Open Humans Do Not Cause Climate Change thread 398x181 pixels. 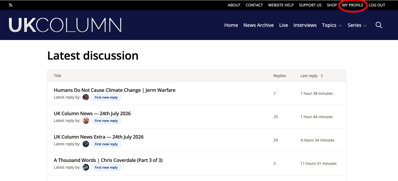(x=115, y=90)
